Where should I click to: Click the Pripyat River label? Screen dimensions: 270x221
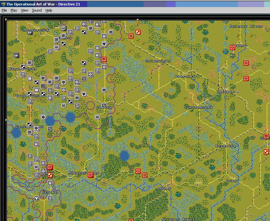click(178, 219)
